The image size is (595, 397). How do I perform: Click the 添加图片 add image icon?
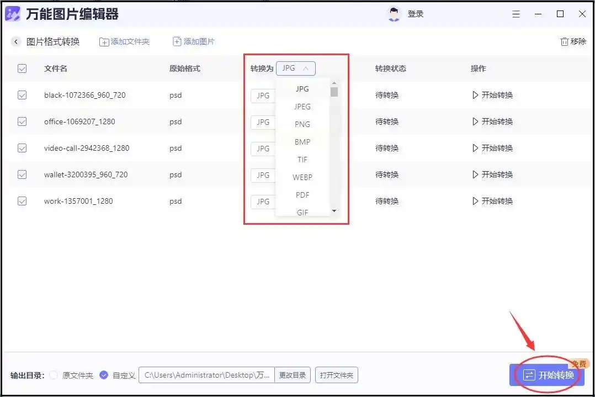[x=177, y=41]
